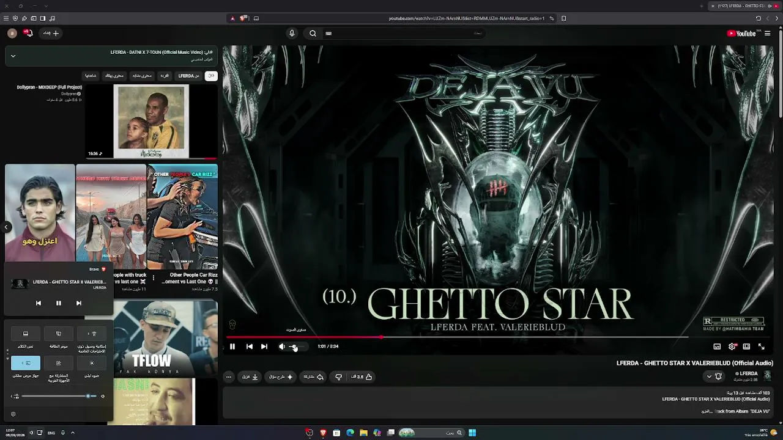Click the ENG language indicator in taskbar
The height and width of the screenshot is (440, 783).
click(x=51, y=433)
